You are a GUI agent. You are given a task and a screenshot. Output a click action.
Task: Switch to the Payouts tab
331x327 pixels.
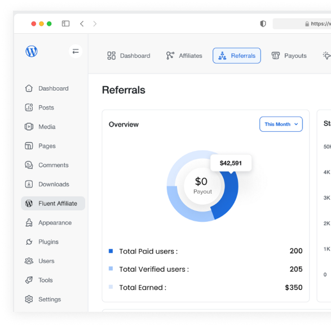click(289, 56)
